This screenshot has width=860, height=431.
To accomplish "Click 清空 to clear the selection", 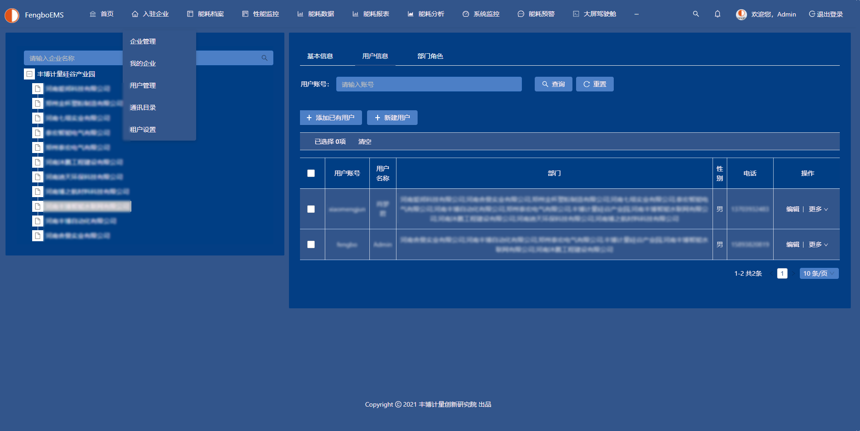I will (365, 142).
